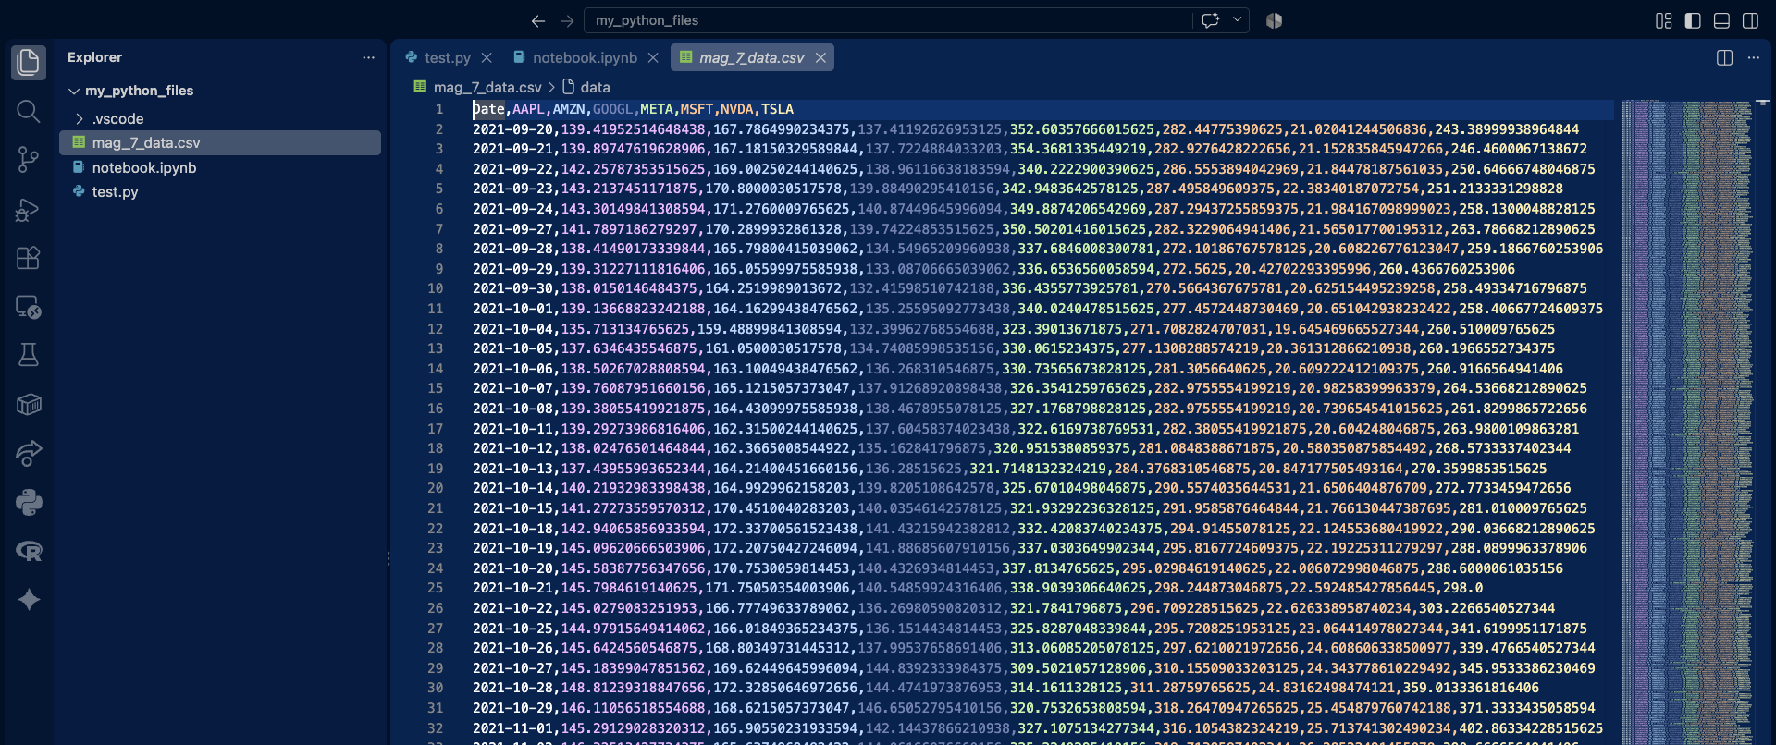Close the notebook.ipynb tab
Image resolution: width=1776 pixels, height=745 pixels.
coord(653,57)
